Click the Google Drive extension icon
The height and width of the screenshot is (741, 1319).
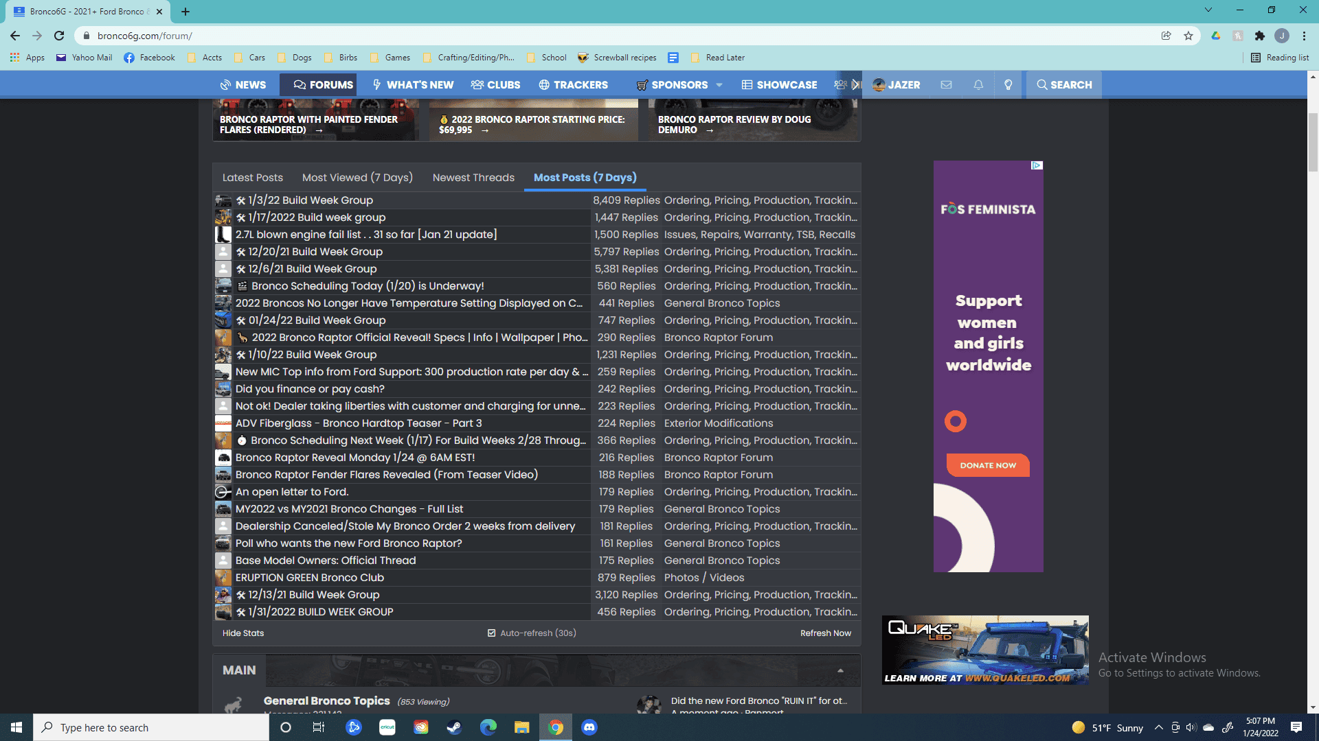point(1216,36)
